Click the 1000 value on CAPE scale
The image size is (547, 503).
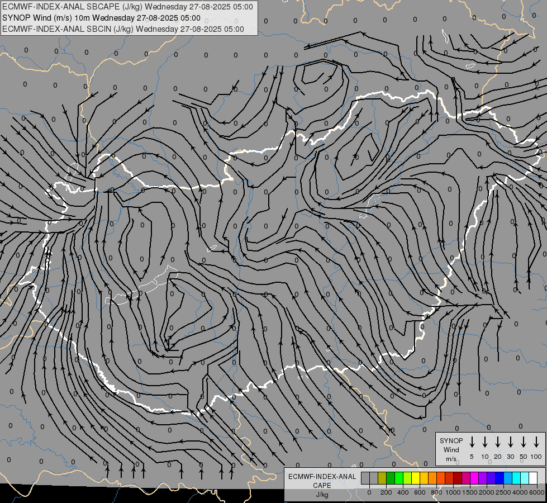[453, 492]
